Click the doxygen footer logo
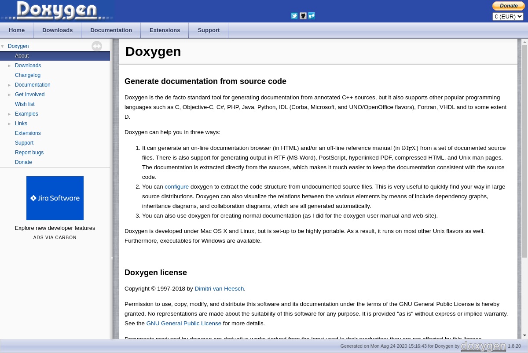 pos(484,346)
